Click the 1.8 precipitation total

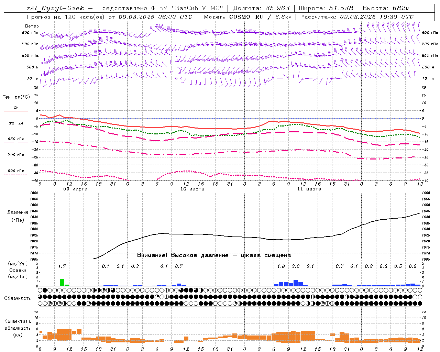[281, 266]
